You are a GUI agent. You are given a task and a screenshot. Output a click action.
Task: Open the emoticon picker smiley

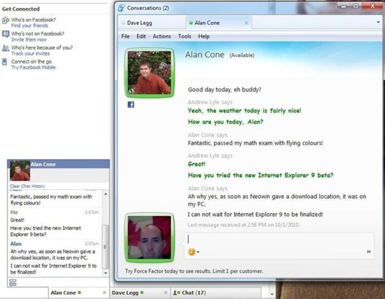click(x=192, y=252)
